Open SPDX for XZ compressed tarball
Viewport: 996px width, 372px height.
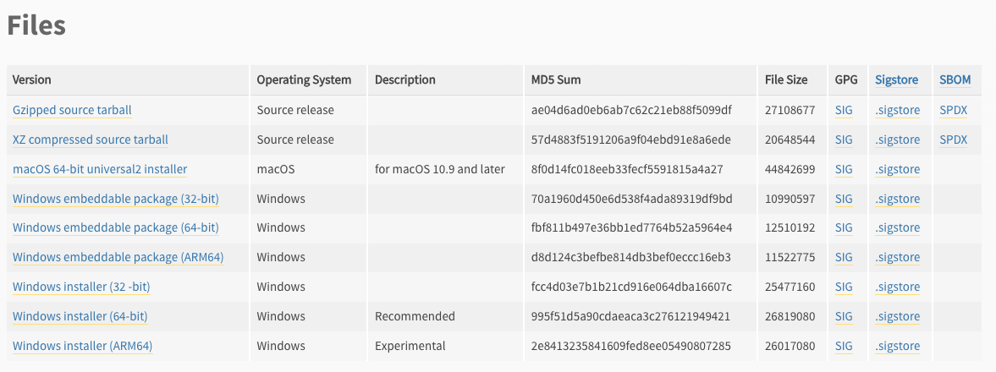(953, 139)
